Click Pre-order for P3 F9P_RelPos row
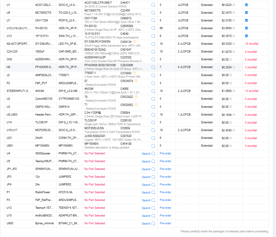 [x=166, y=200]
